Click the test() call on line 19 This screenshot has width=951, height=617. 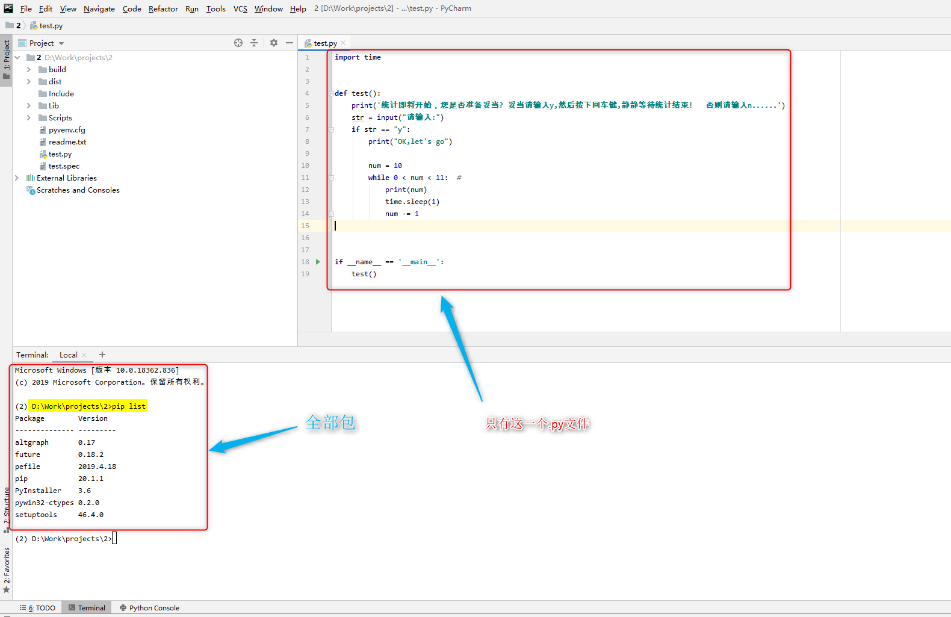[x=364, y=274]
